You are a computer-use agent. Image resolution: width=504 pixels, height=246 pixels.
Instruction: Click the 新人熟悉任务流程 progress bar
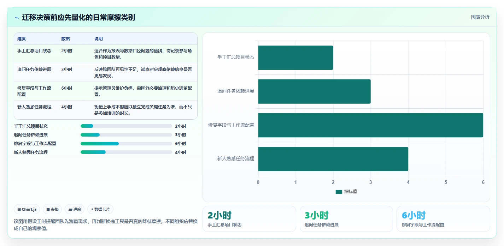[x=126, y=152]
